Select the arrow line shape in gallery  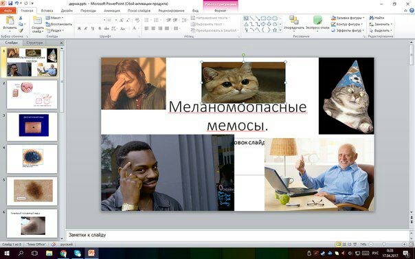click(x=257, y=19)
